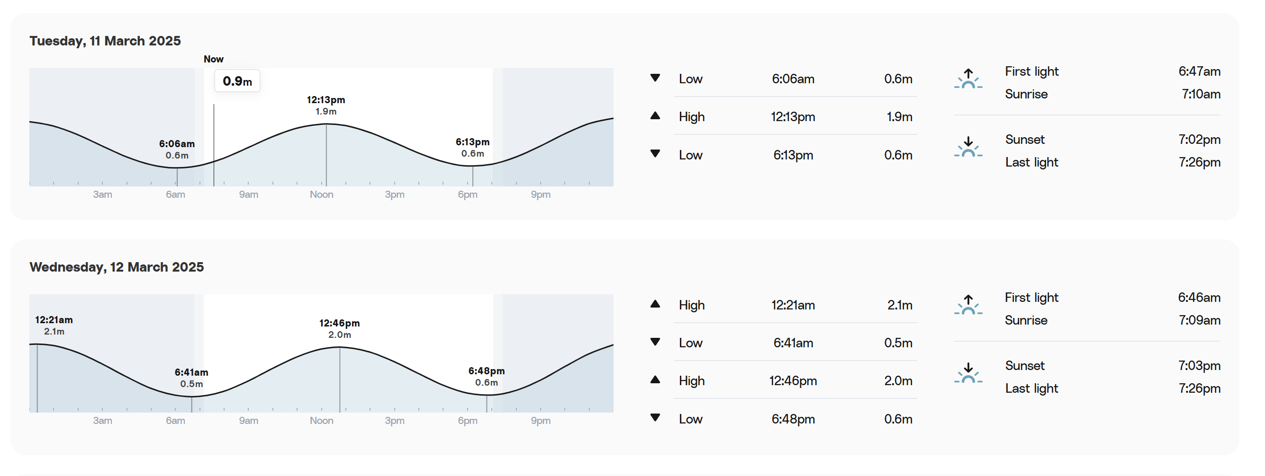The image size is (1265, 476).
Task: Click Wednesday's sunset icon beside Sunset 7:03pm
Action: 968,373
